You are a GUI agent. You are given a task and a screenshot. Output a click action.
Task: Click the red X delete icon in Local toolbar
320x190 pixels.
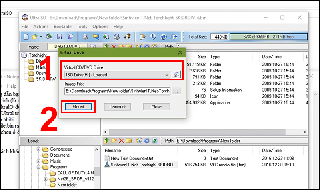tap(122, 141)
